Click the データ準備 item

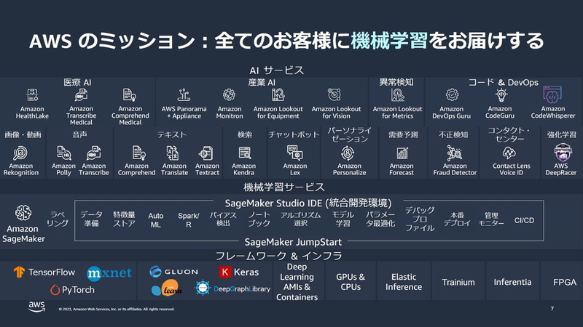(91, 219)
